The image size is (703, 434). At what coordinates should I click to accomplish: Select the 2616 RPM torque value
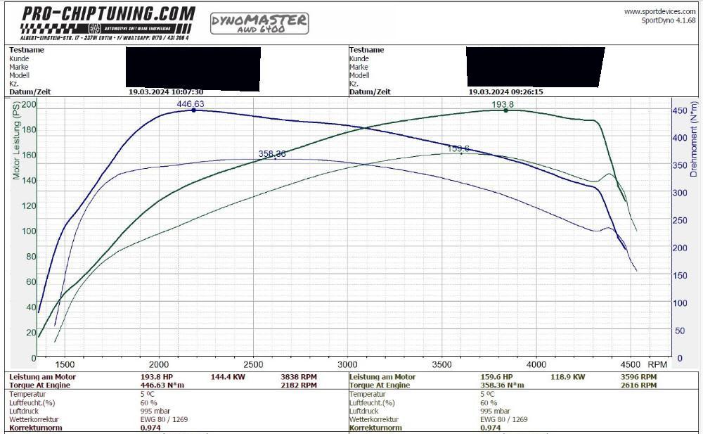pyautogui.click(x=638, y=385)
